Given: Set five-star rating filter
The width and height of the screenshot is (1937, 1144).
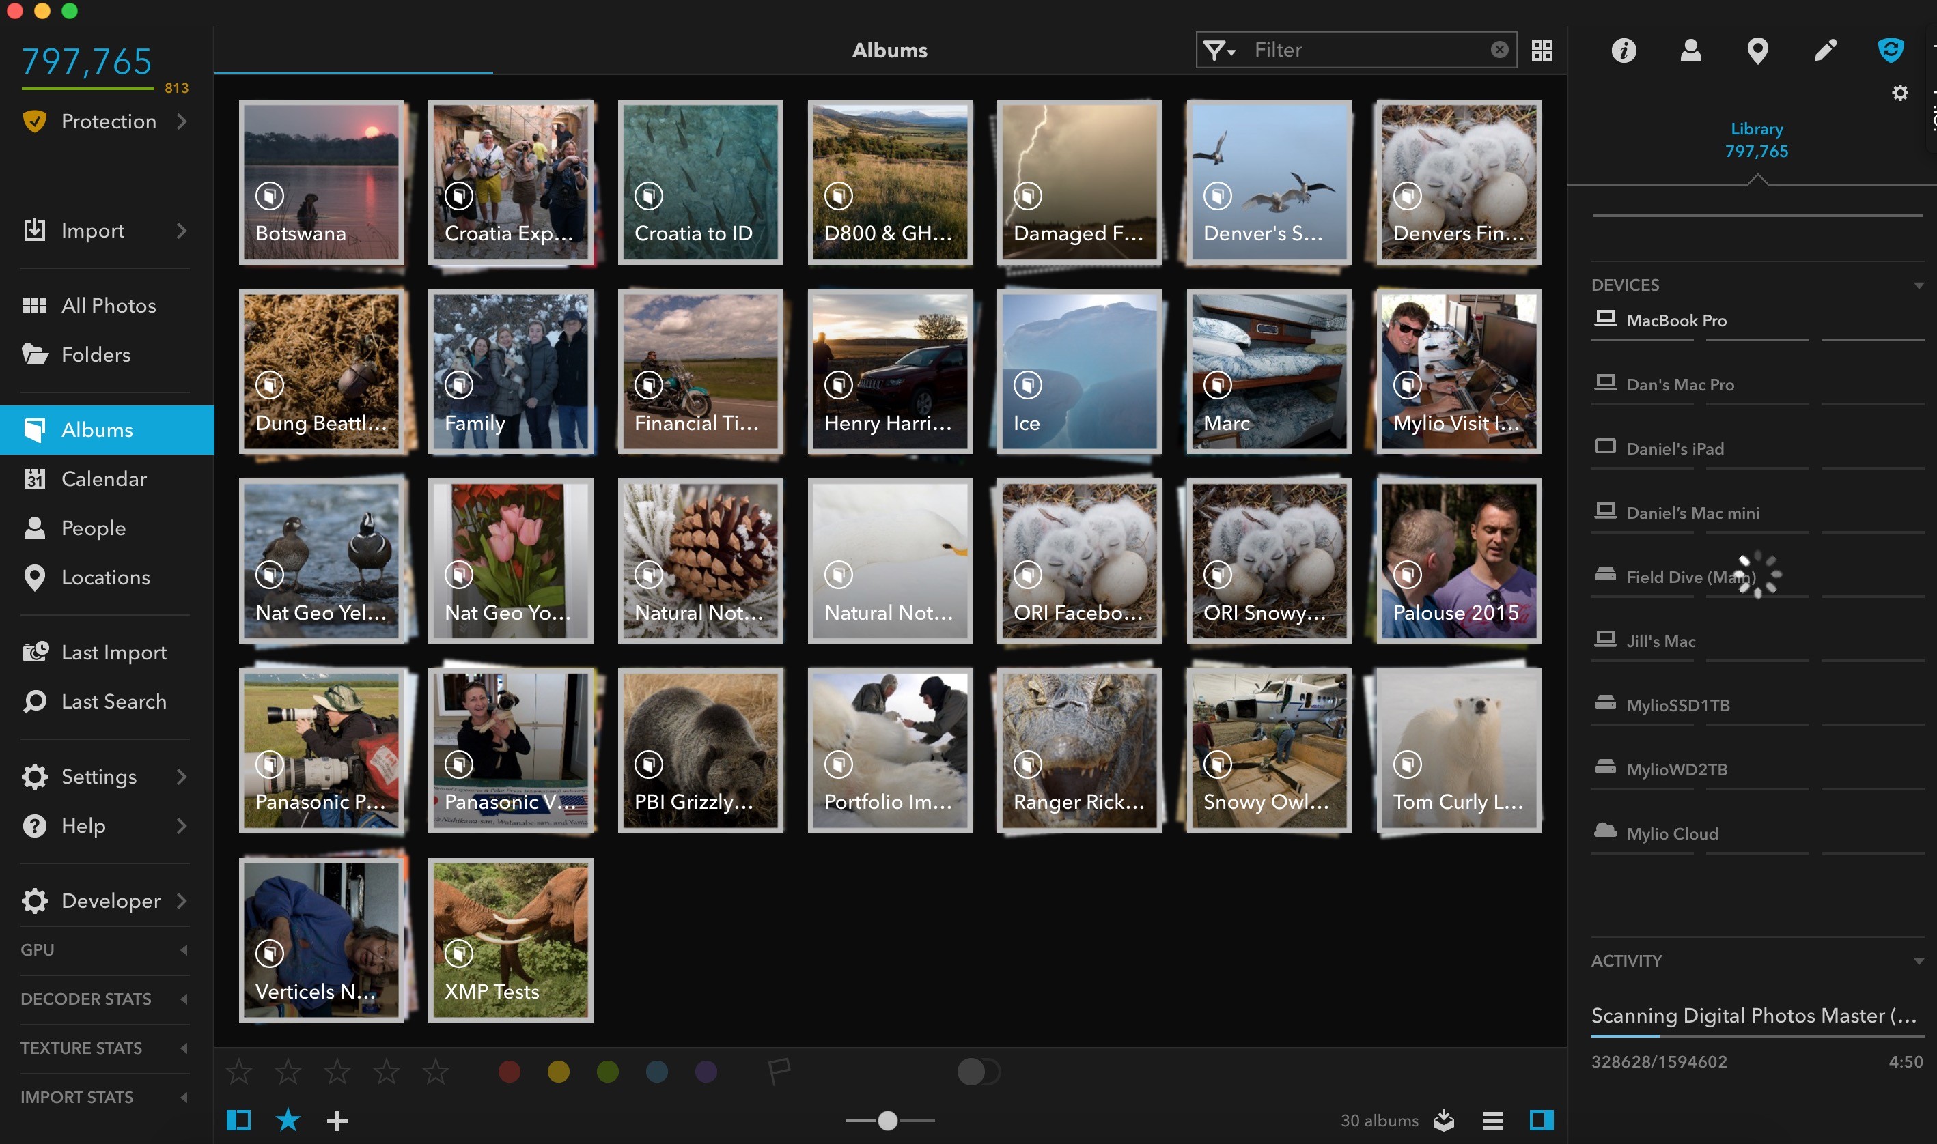Looking at the screenshot, I should [436, 1071].
